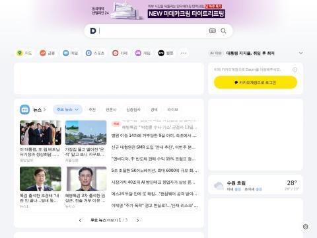Image resolution: width=317 pixels, height=238 pixels.
Task: Open headline '신규 대형원전·SMR 도입'
Action: coord(153,147)
